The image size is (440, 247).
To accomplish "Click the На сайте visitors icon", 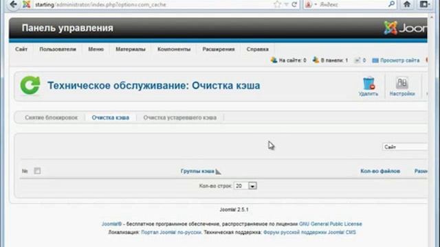I will point(274,60).
